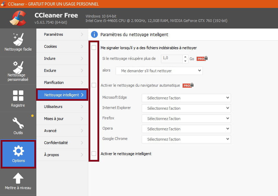The image size is (278, 196).
Task: Open the Utilisateurs options section
Action: (x=62, y=107)
